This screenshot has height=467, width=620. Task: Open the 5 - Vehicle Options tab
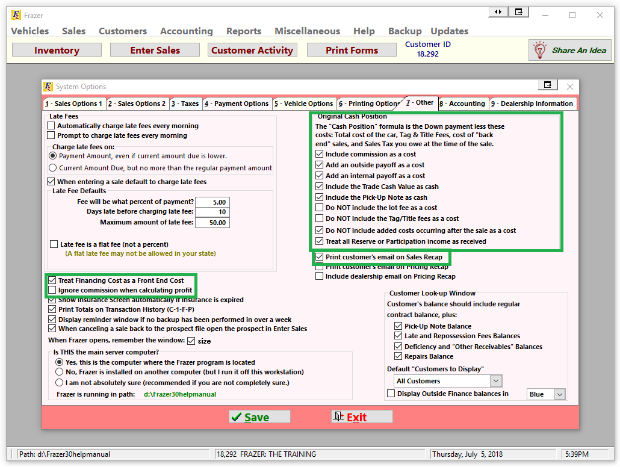(x=303, y=104)
